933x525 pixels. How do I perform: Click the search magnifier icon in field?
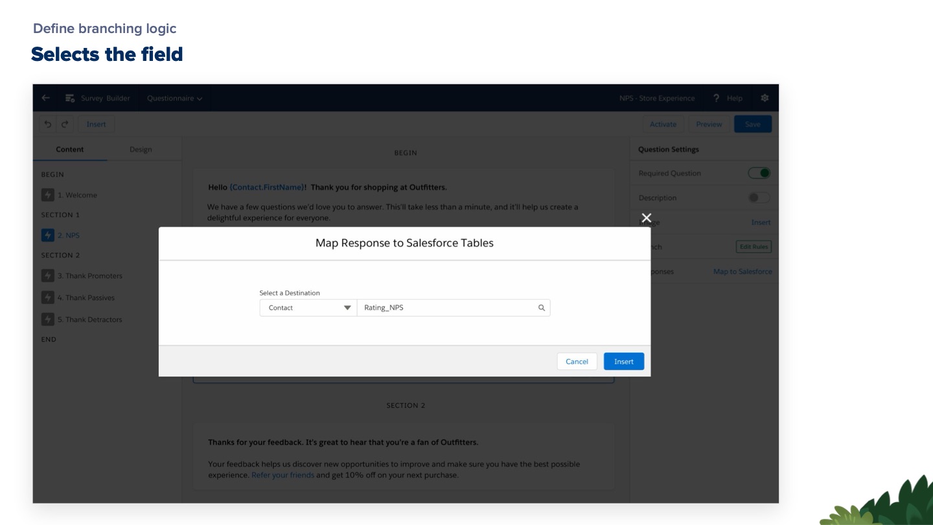[542, 308]
